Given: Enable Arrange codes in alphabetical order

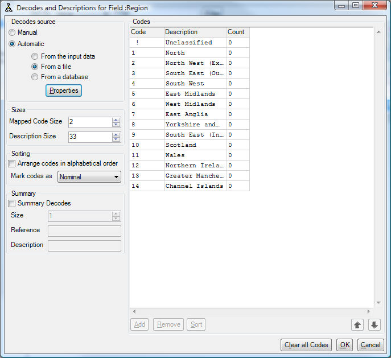Looking at the screenshot, I should pyautogui.click(x=12, y=163).
